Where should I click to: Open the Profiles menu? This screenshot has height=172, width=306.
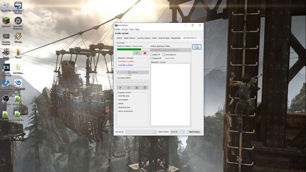pyautogui.click(x=117, y=29)
